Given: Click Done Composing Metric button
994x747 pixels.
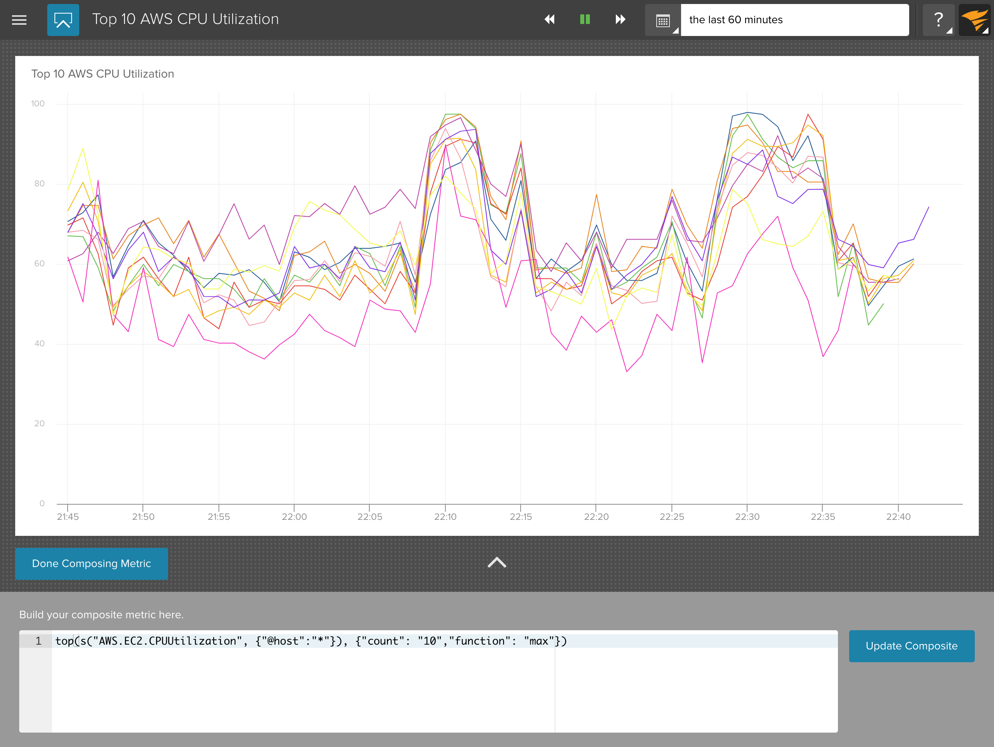Looking at the screenshot, I should [91, 563].
